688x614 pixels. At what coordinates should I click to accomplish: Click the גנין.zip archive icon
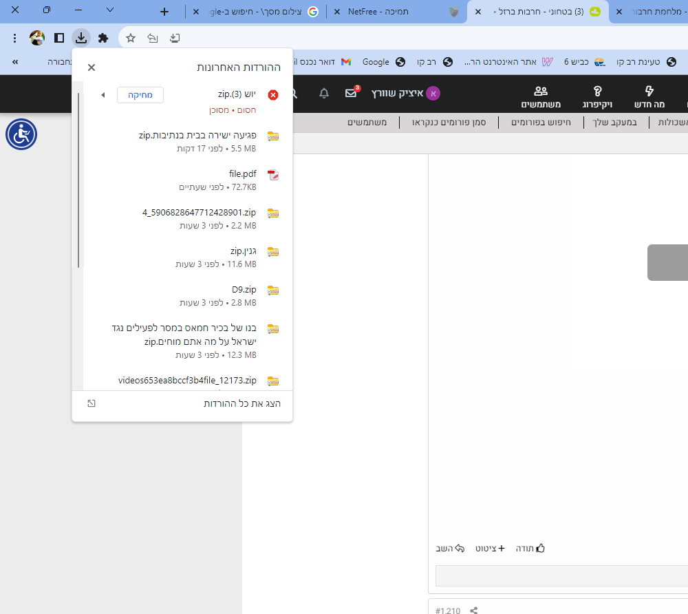[273, 251]
